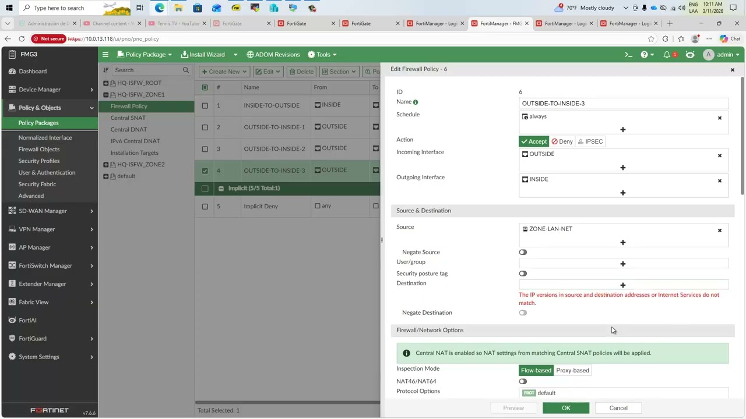Remove INSIDE from Outgoing Interface

pos(720,181)
